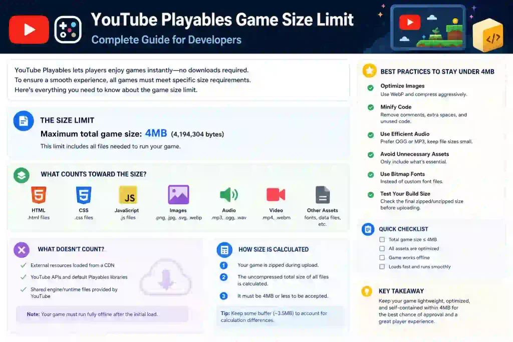The height and width of the screenshot is (342, 513).
Task: Click the 'Note: Your game must run fully offline' box
Action: 102,314
